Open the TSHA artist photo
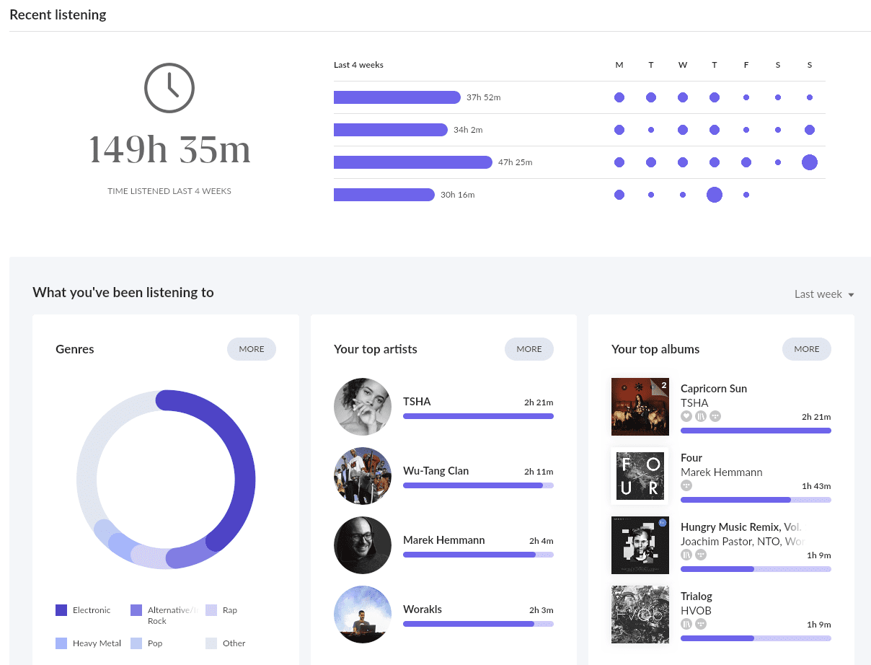This screenshot has height=665, width=871. pyautogui.click(x=363, y=407)
